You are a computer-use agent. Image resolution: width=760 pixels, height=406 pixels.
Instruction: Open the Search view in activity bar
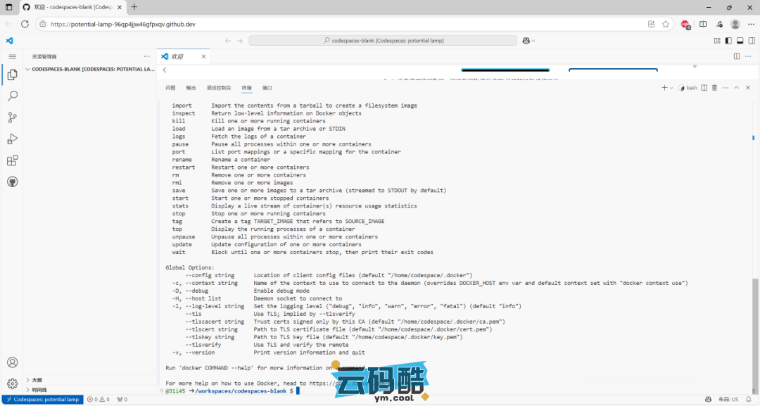12,96
